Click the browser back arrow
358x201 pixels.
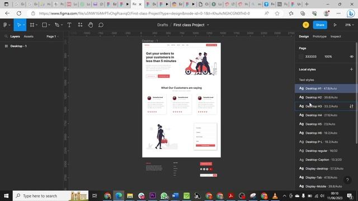point(7,13)
